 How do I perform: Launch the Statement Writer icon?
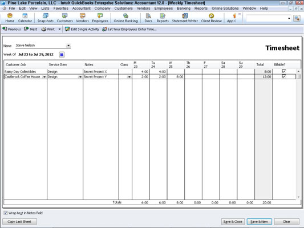[185, 16]
